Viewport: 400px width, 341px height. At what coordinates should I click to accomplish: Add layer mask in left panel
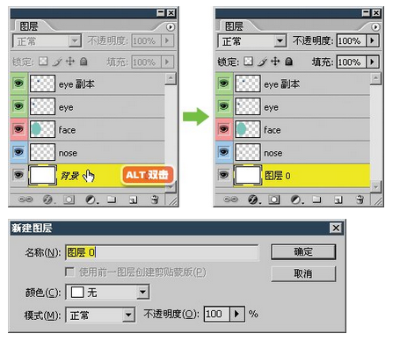click(69, 200)
